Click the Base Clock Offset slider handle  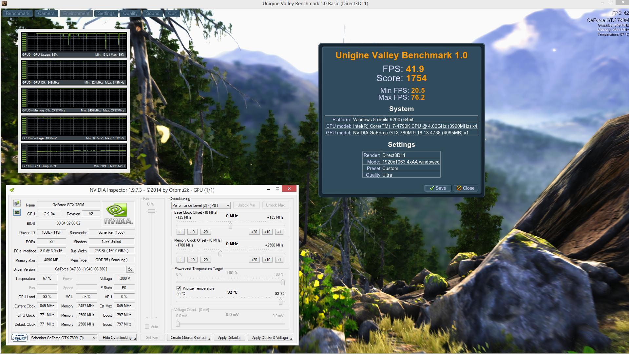tap(231, 226)
